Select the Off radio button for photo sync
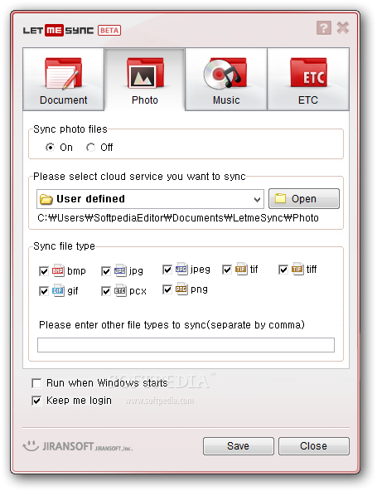The width and height of the screenshot is (377, 491). point(90,147)
